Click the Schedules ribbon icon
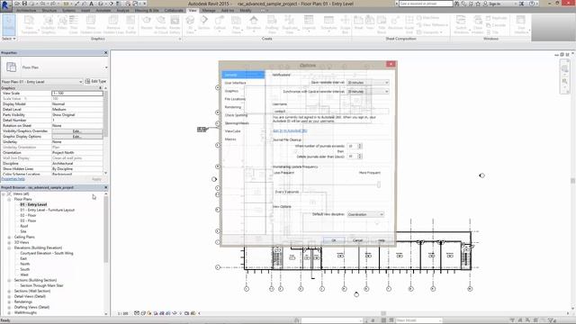576x324 pixels. (328, 24)
